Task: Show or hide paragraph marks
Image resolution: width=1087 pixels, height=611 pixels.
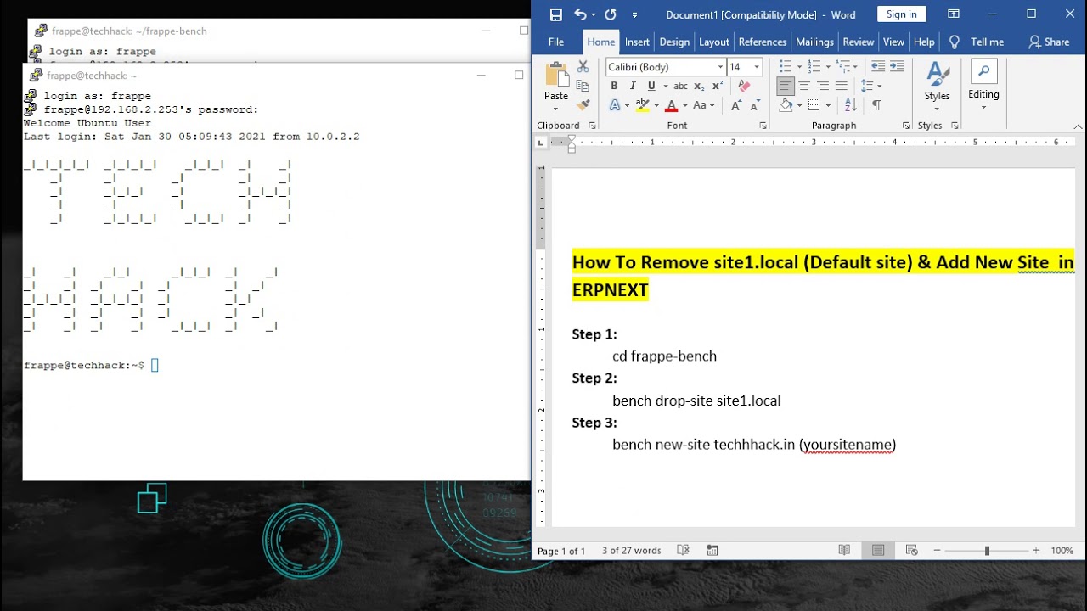Action: tap(876, 105)
